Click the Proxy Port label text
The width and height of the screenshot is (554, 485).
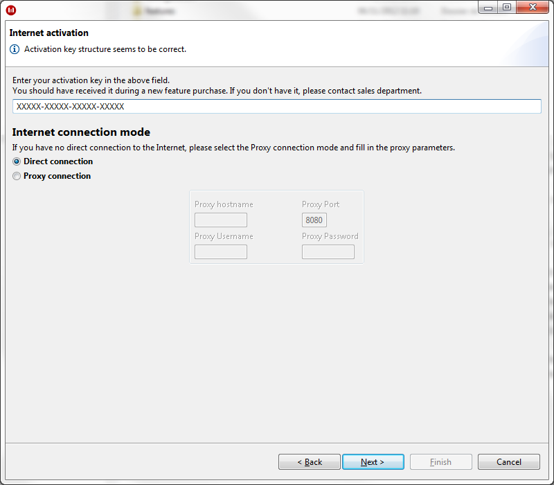pos(321,204)
